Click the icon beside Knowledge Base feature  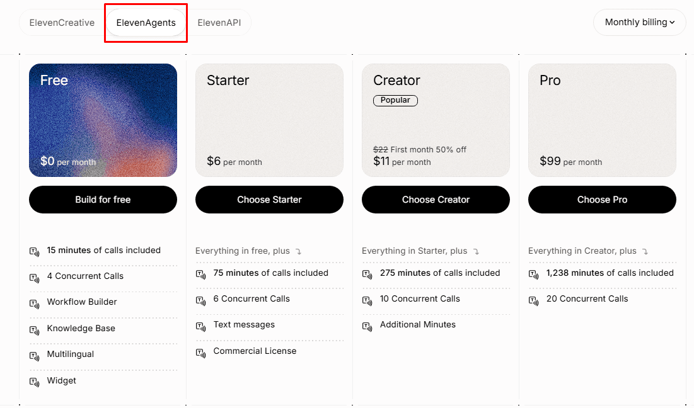pyautogui.click(x=35, y=330)
